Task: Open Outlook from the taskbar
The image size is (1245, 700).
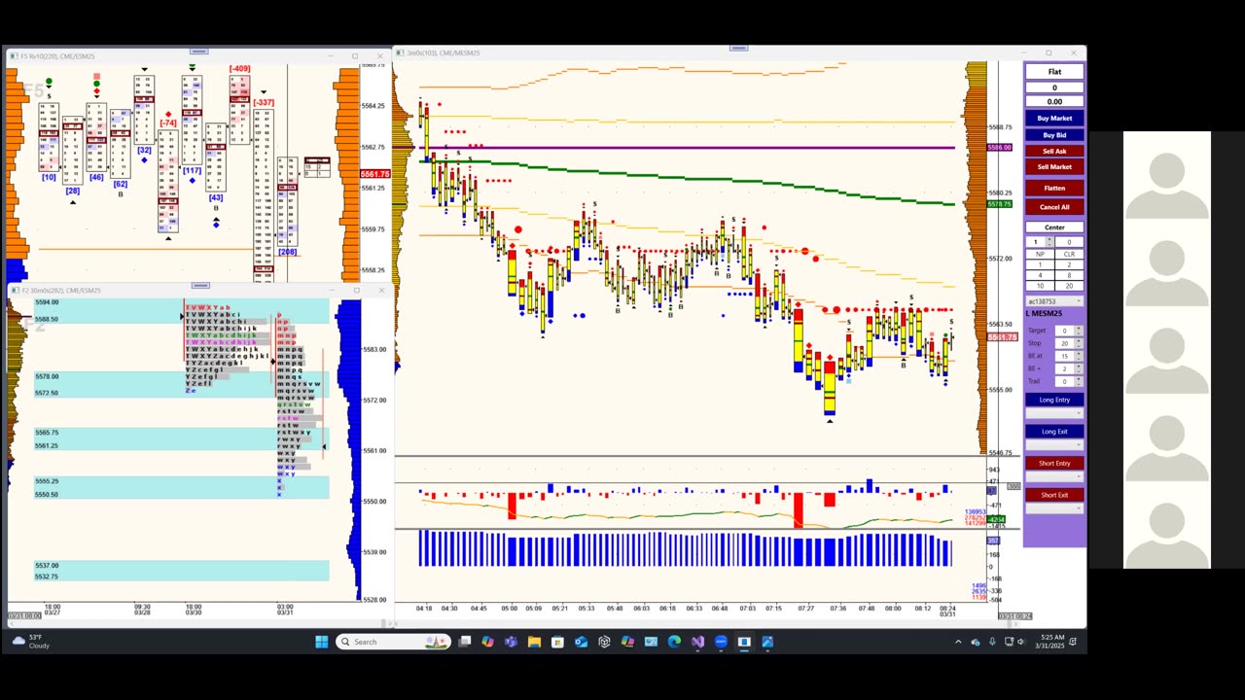Action: [581, 642]
